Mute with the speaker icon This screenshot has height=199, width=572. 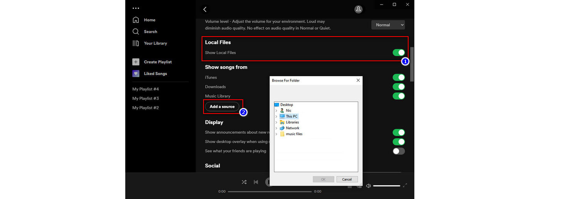click(368, 186)
